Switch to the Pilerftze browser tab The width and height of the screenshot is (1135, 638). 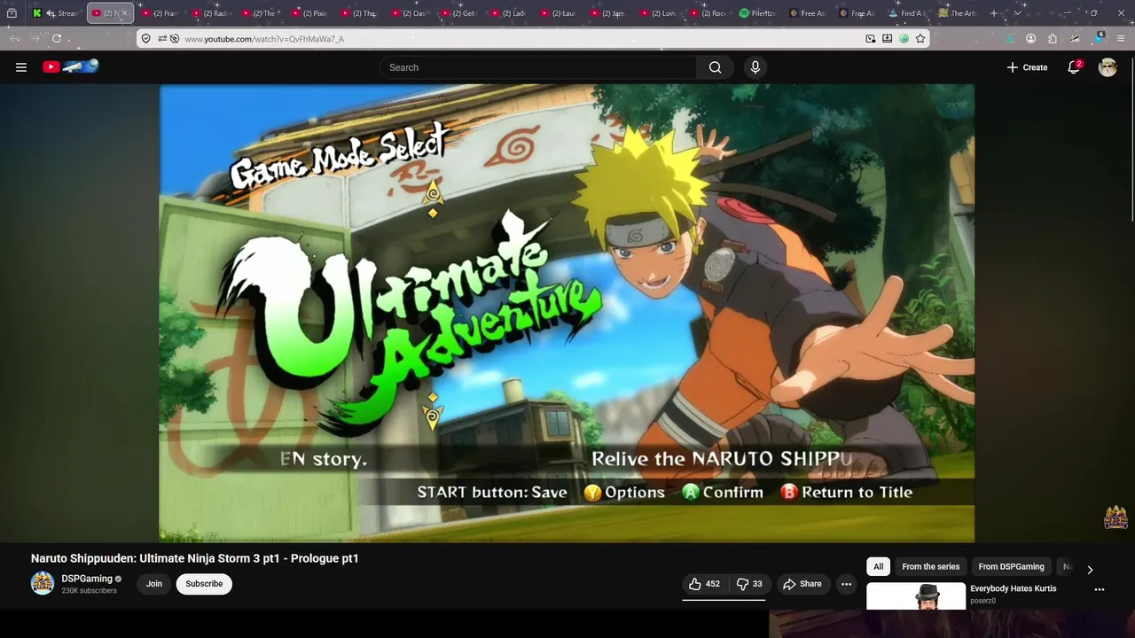757,13
